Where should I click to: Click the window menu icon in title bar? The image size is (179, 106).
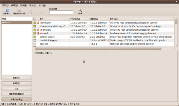[x=2, y=2]
